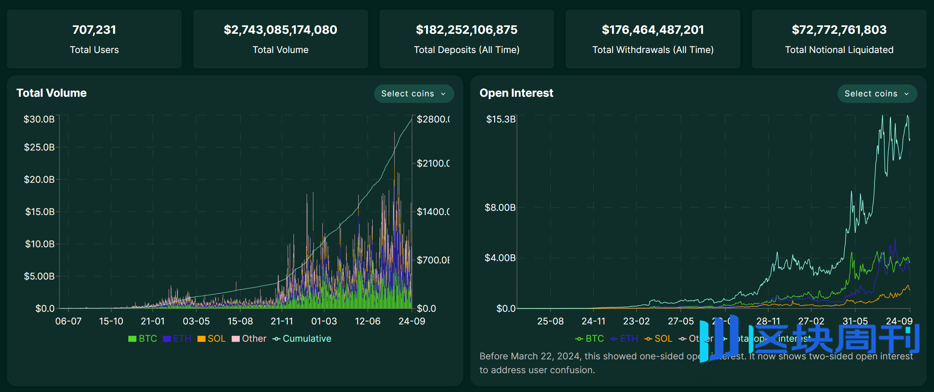This screenshot has height=392, width=934.
Task: Click the orange SOL swatch under Total Volume
Action: pyautogui.click(x=201, y=339)
